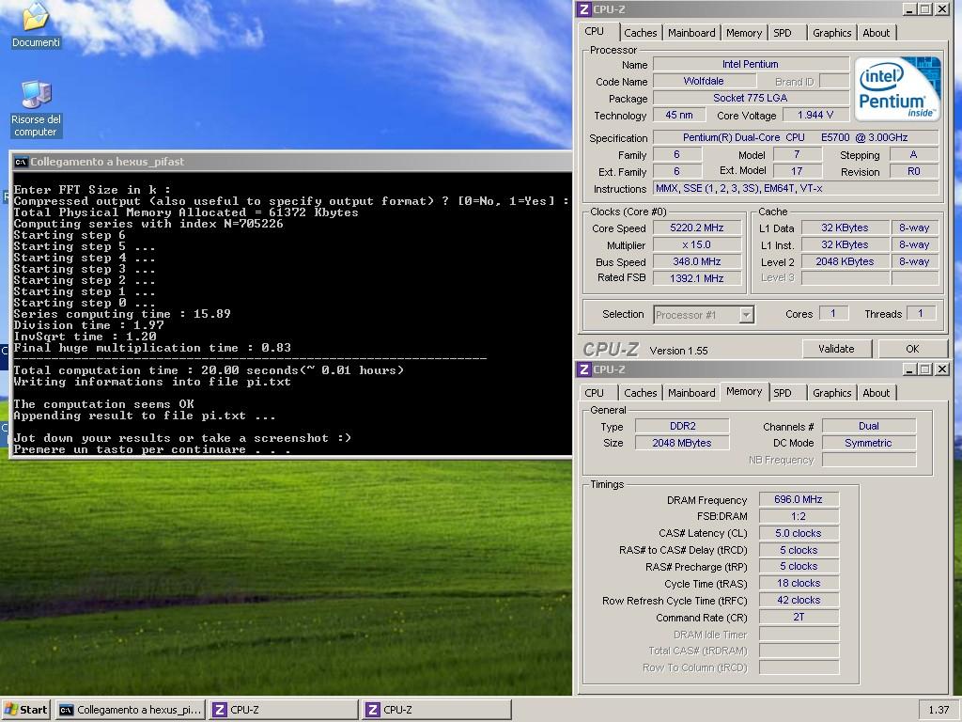This screenshot has height=722, width=962.
Task: Click the L1 Data cache value 32 KBytes
Action: (x=845, y=228)
